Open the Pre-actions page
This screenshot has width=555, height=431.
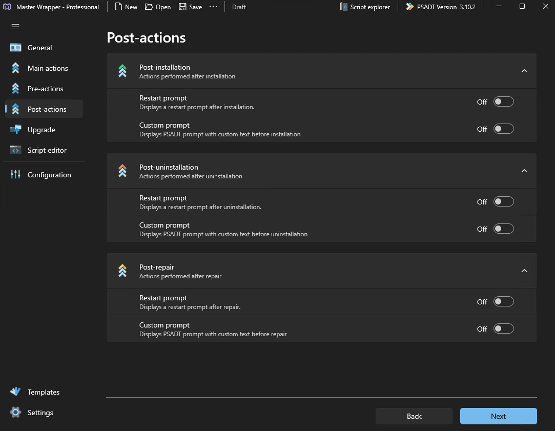(x=44, y=89)
